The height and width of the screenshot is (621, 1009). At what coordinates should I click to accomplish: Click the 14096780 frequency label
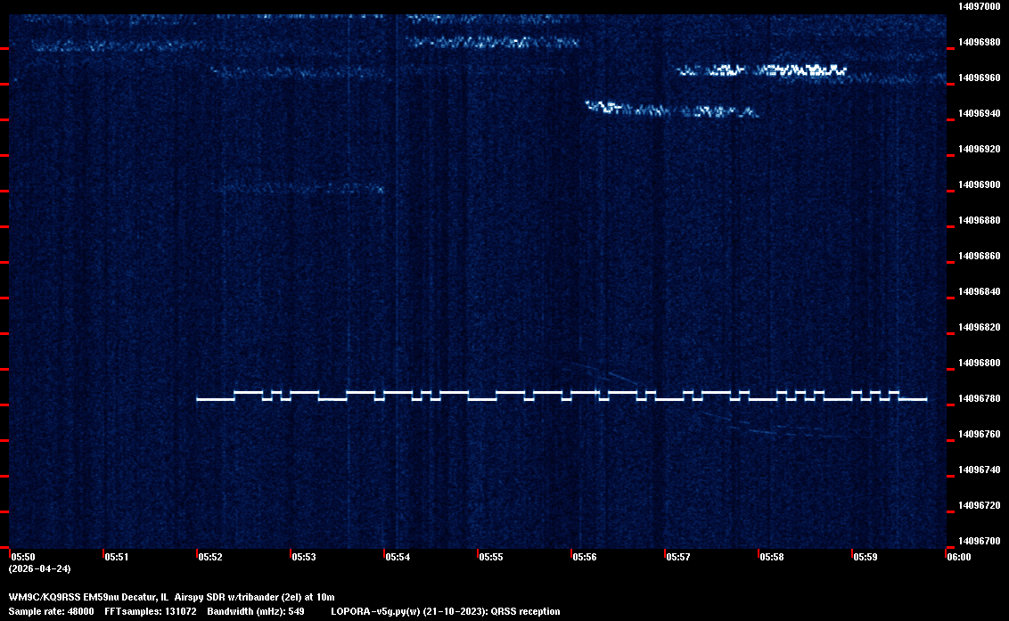(x=979, y=398)
